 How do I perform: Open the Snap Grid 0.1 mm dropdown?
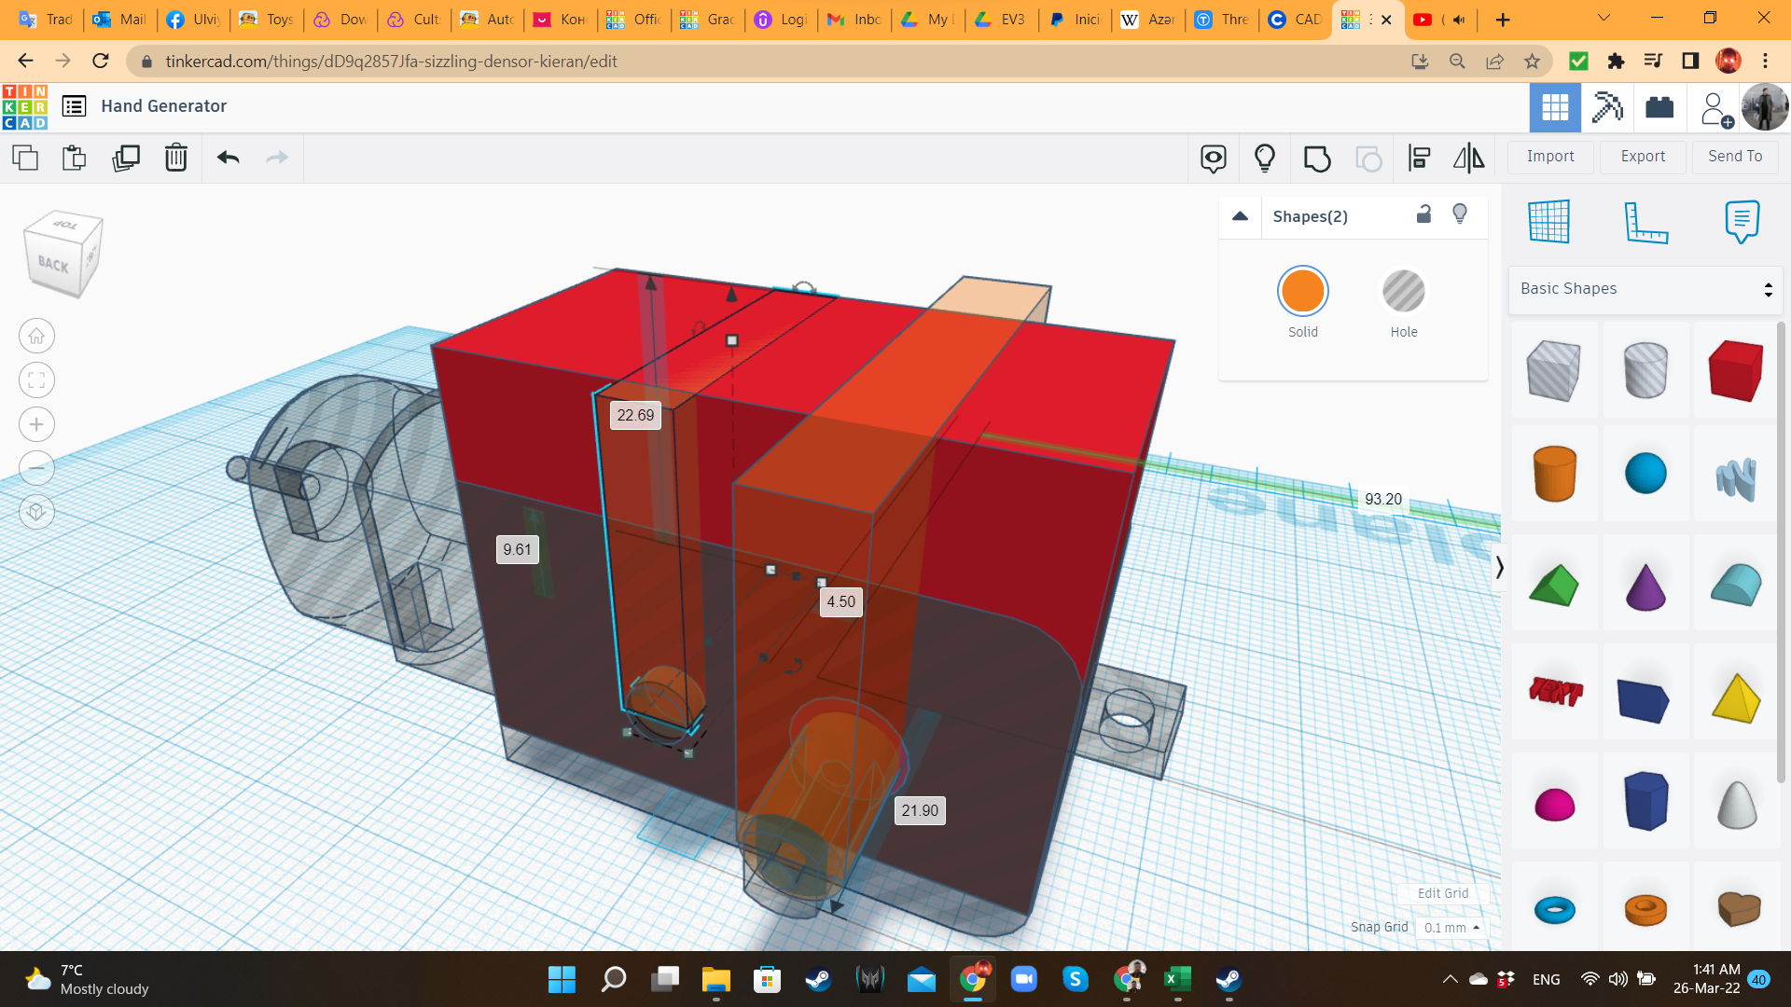1451,928
